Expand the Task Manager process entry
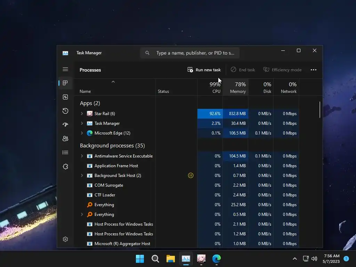The image size is (356, 267). point(82,123)
